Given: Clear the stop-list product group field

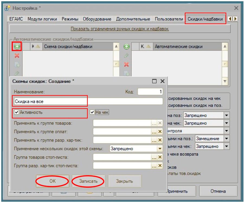Looking at the screenshot, I should (x=160, y=157).
